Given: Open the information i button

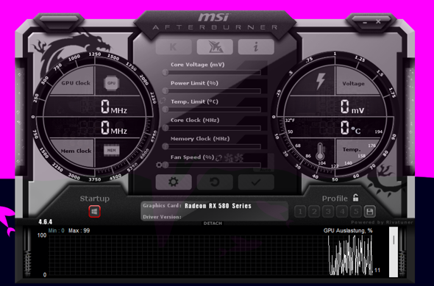Looking at the screenshot, I should pos(256,47).
